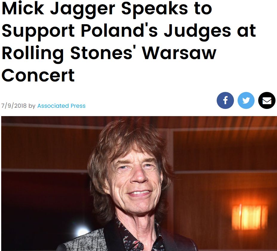The width and height of the screenshot is (277, 251).
Task: Open the Associated Press author link
Action: (x=61, y=106)
